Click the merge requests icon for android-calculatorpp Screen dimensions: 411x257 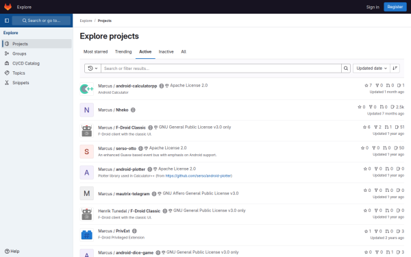click(x=388, y=85)
